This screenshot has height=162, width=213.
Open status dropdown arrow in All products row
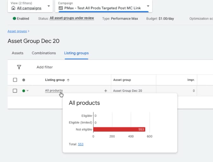pyautogui.click(x=28, y=91)
